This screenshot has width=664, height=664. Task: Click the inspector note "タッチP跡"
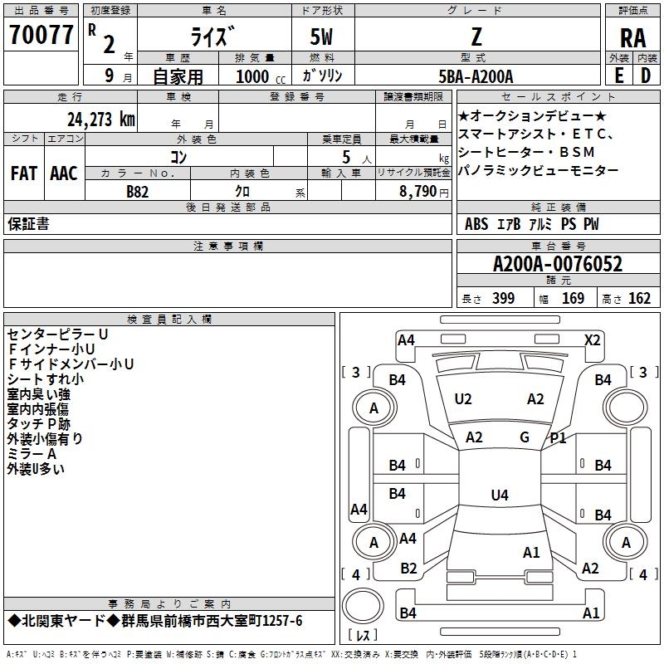pos(38,424)
